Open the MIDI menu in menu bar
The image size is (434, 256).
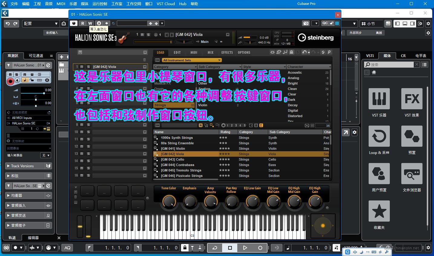click(61, 4)
